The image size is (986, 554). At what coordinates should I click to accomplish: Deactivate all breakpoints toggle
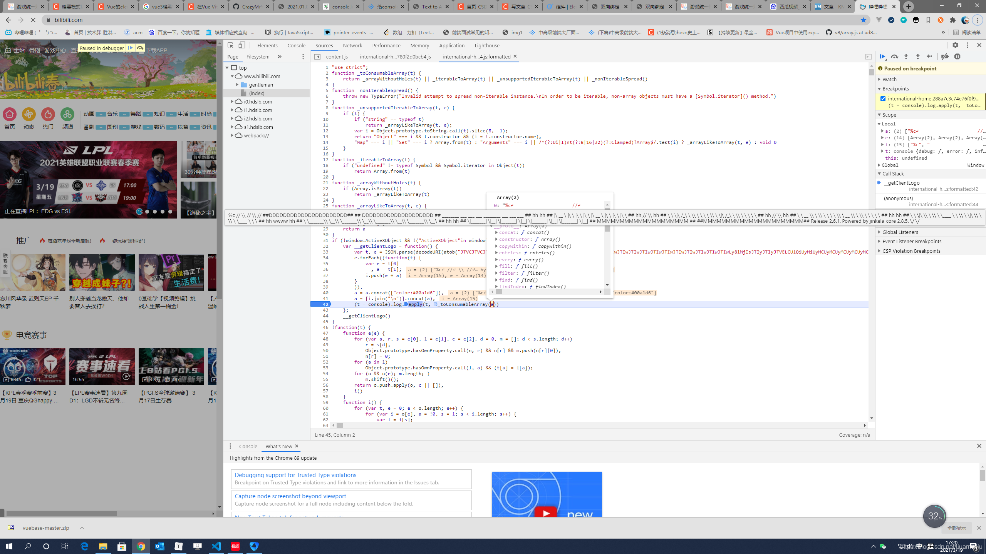tap(945, 57)
